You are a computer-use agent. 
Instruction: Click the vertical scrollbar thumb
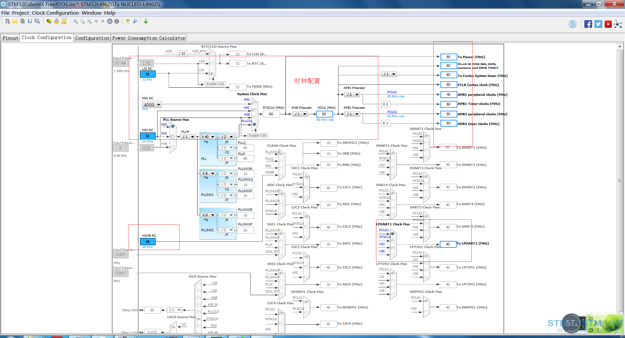coord(620,181)
